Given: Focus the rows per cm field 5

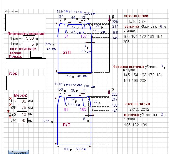Looking at the screenshot, I should point(29,44).
